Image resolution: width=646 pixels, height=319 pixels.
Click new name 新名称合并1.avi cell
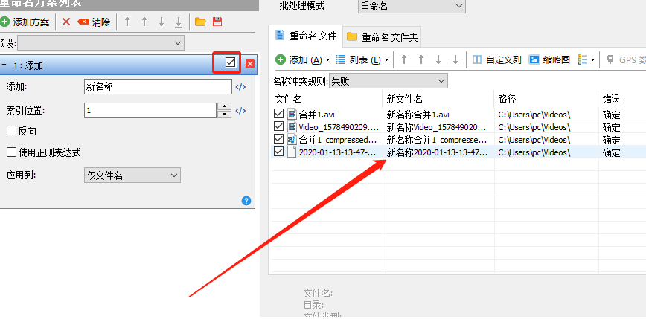tap(418, 115)
